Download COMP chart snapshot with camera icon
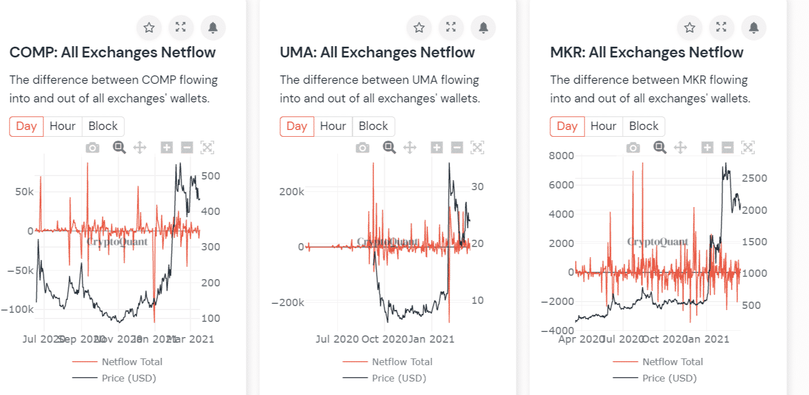Viewport: 809px width, 395px height. (92, 147)
